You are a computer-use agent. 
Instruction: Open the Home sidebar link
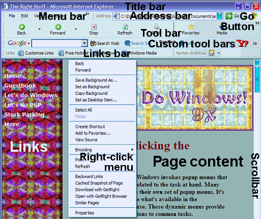click(x=13, y=76)
